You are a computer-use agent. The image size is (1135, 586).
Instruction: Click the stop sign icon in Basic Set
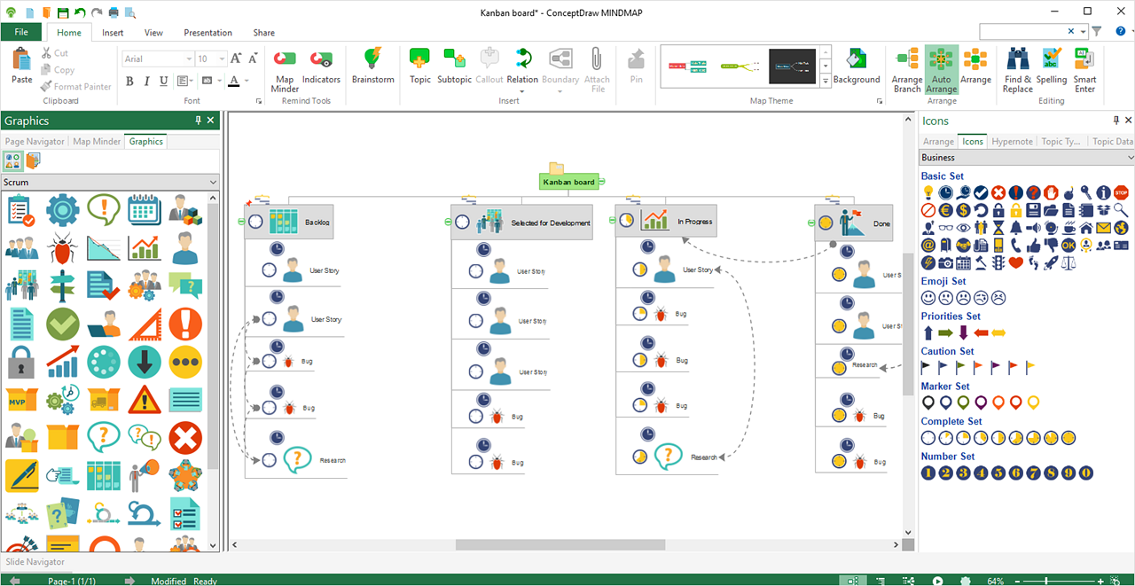pos(1121,192)
